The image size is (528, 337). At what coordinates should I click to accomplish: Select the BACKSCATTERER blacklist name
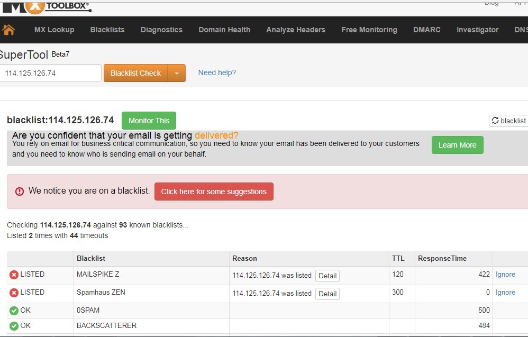(107, 325)
